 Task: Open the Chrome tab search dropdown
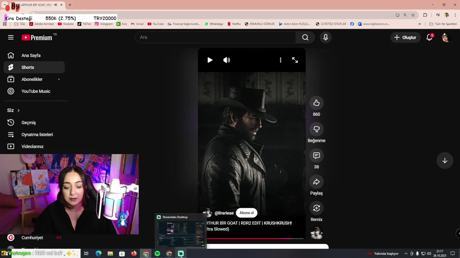pyautogui.click(x=5, y=5)
